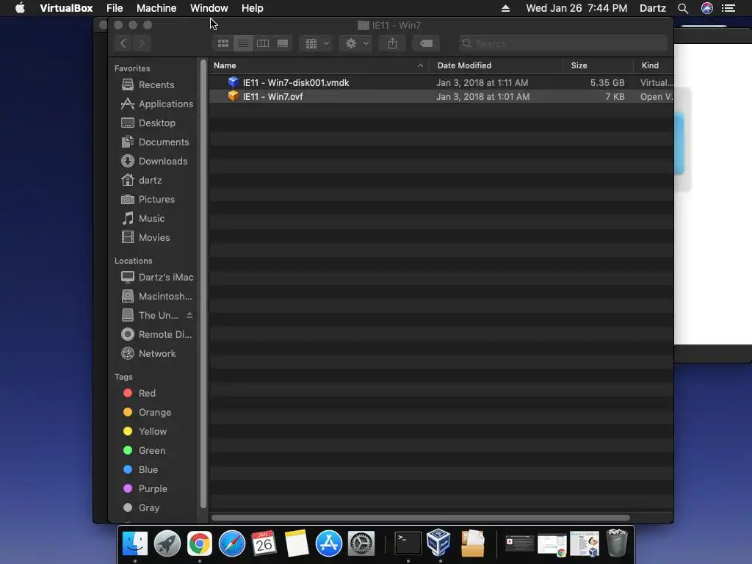Viewport: 752px width, 564px height.
Task: Open the File menu
Action: point(115,8)
